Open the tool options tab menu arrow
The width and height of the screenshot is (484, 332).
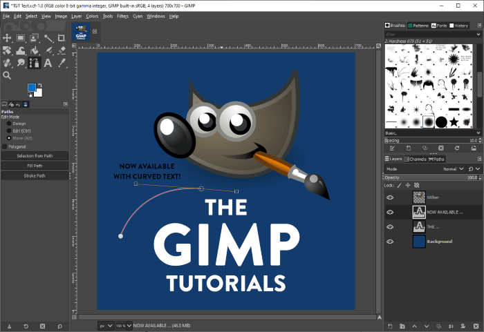click(66, 104)
